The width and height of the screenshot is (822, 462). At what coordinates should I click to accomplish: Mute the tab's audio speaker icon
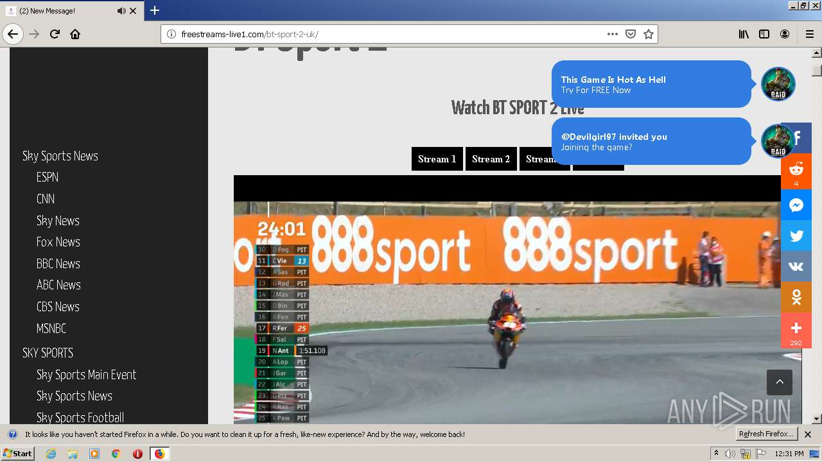pos(121,11)
